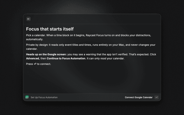This screenshot has height=115, width=184.
Task: Click the italic word "read"
Action: coord(103,58)
